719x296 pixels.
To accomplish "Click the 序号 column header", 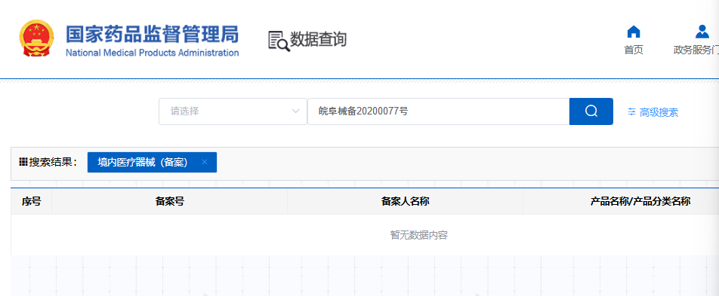I will (31, 201).
